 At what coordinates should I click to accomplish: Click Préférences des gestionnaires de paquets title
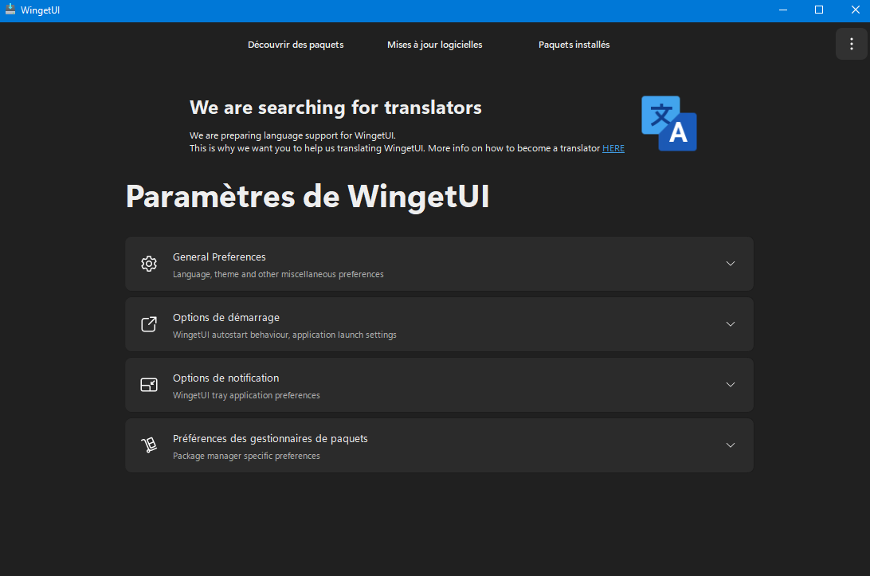270,438
